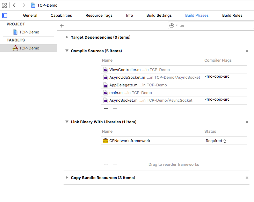Click inside the Filter search field
The width and height of the screenshot is (254, 202).
(x=211, y=25)
